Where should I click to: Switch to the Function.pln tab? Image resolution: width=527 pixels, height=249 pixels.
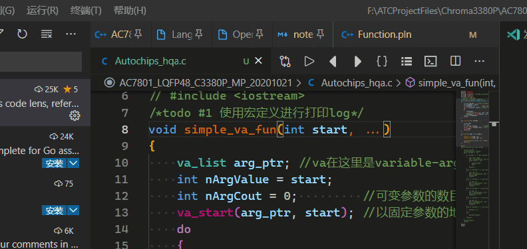coord(416,35)
